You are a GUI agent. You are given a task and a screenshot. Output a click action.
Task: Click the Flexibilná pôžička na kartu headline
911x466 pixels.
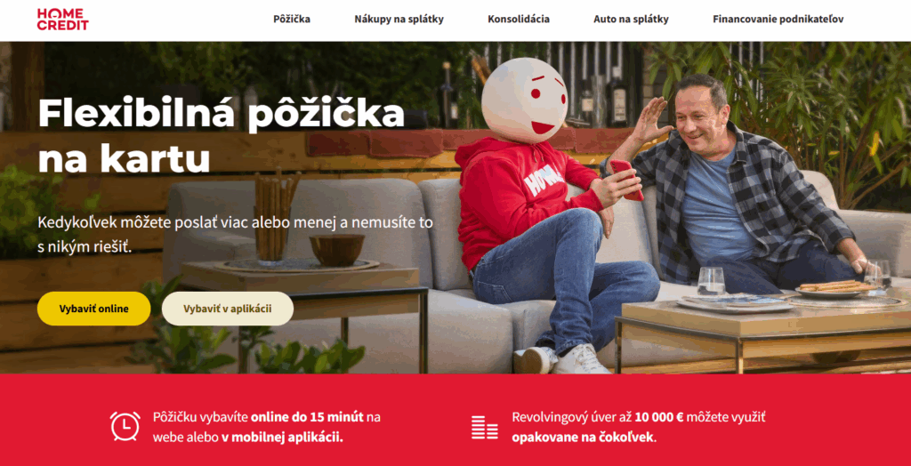pyautogui.click(x=221, y=137)
